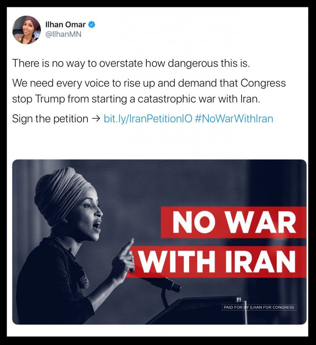Click the red 'WITH IRAN' banner
This screenshot has height=345, width=316.
(x=217, y=262)
